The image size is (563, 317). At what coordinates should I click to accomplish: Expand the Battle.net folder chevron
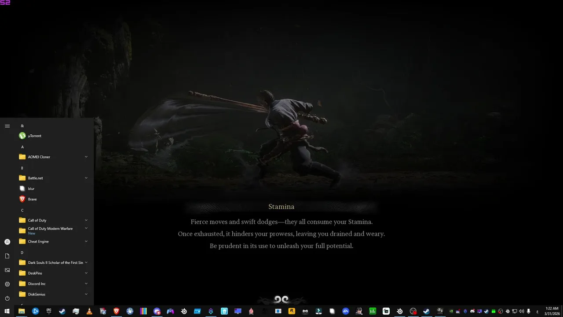86,178
